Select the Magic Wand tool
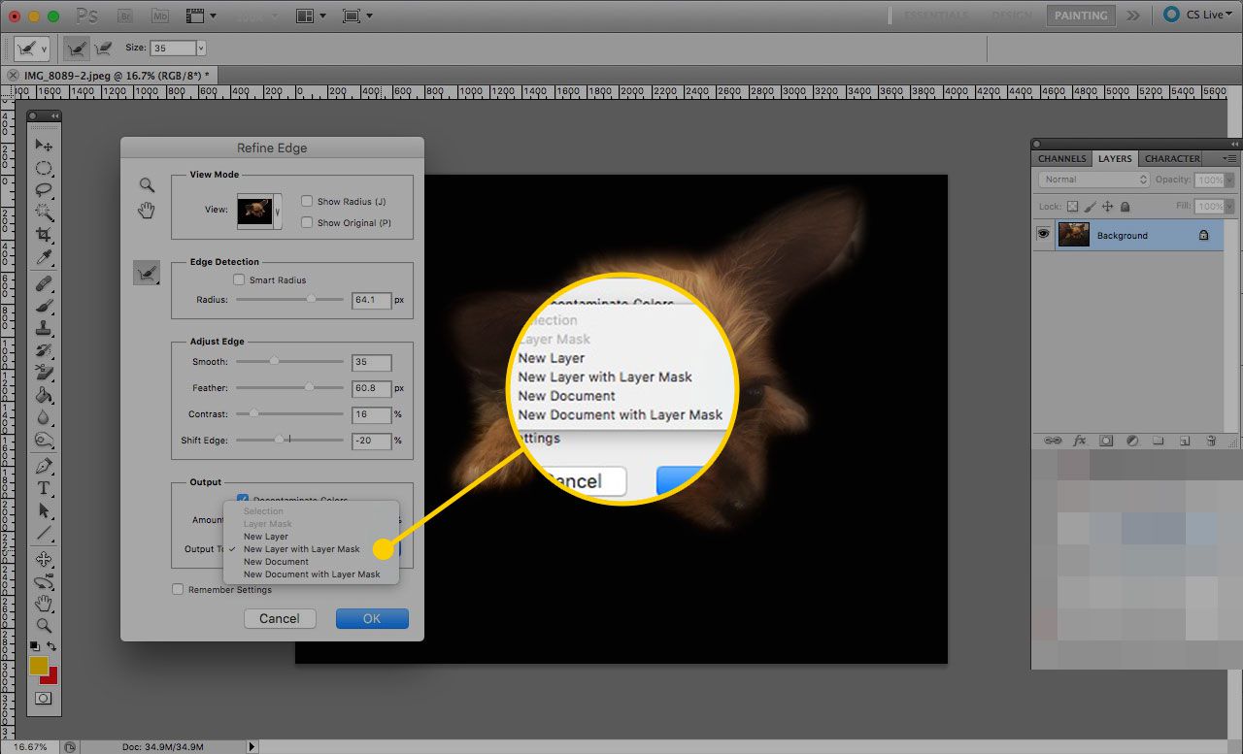1243x754 pixels. coord(44,212)
